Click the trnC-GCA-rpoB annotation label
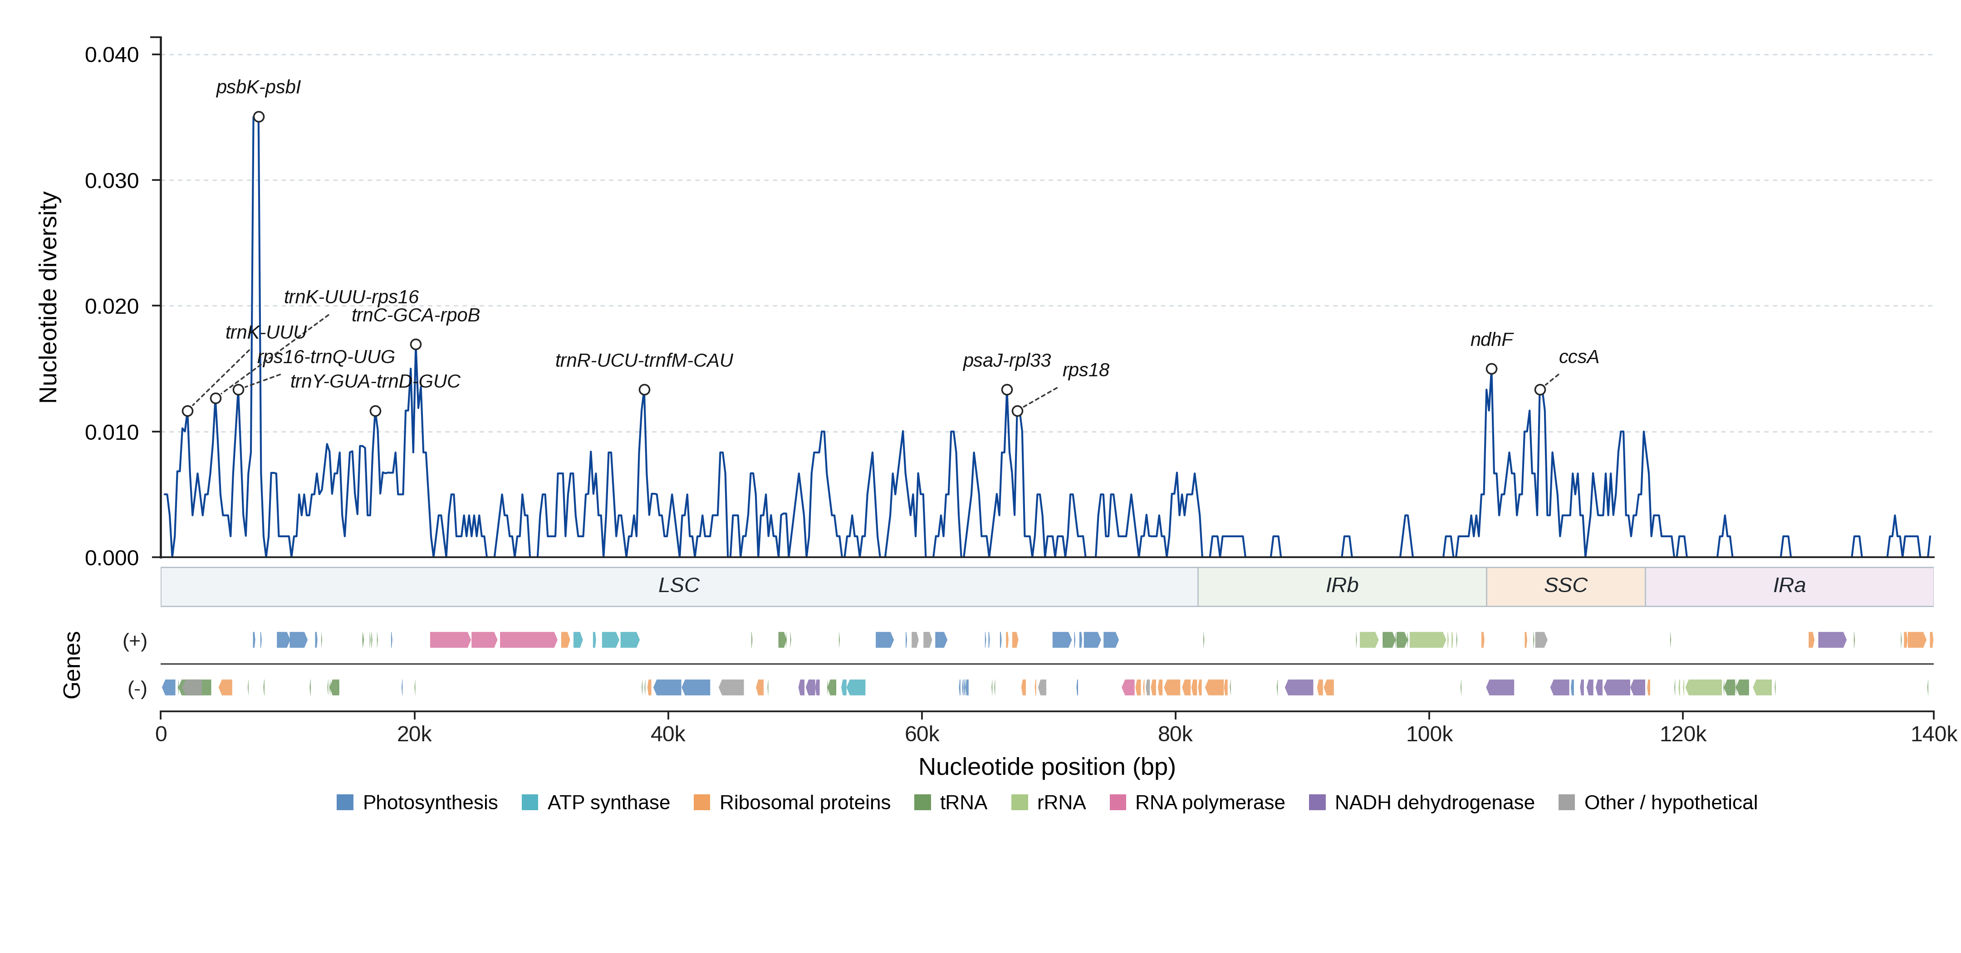Image resolution: width=1961 pixels, height=953 pixels. click(x=416, y=316)
